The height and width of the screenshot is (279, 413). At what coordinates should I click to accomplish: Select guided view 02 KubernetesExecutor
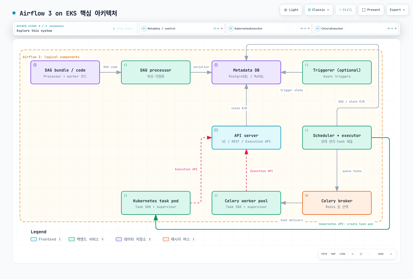269,28
